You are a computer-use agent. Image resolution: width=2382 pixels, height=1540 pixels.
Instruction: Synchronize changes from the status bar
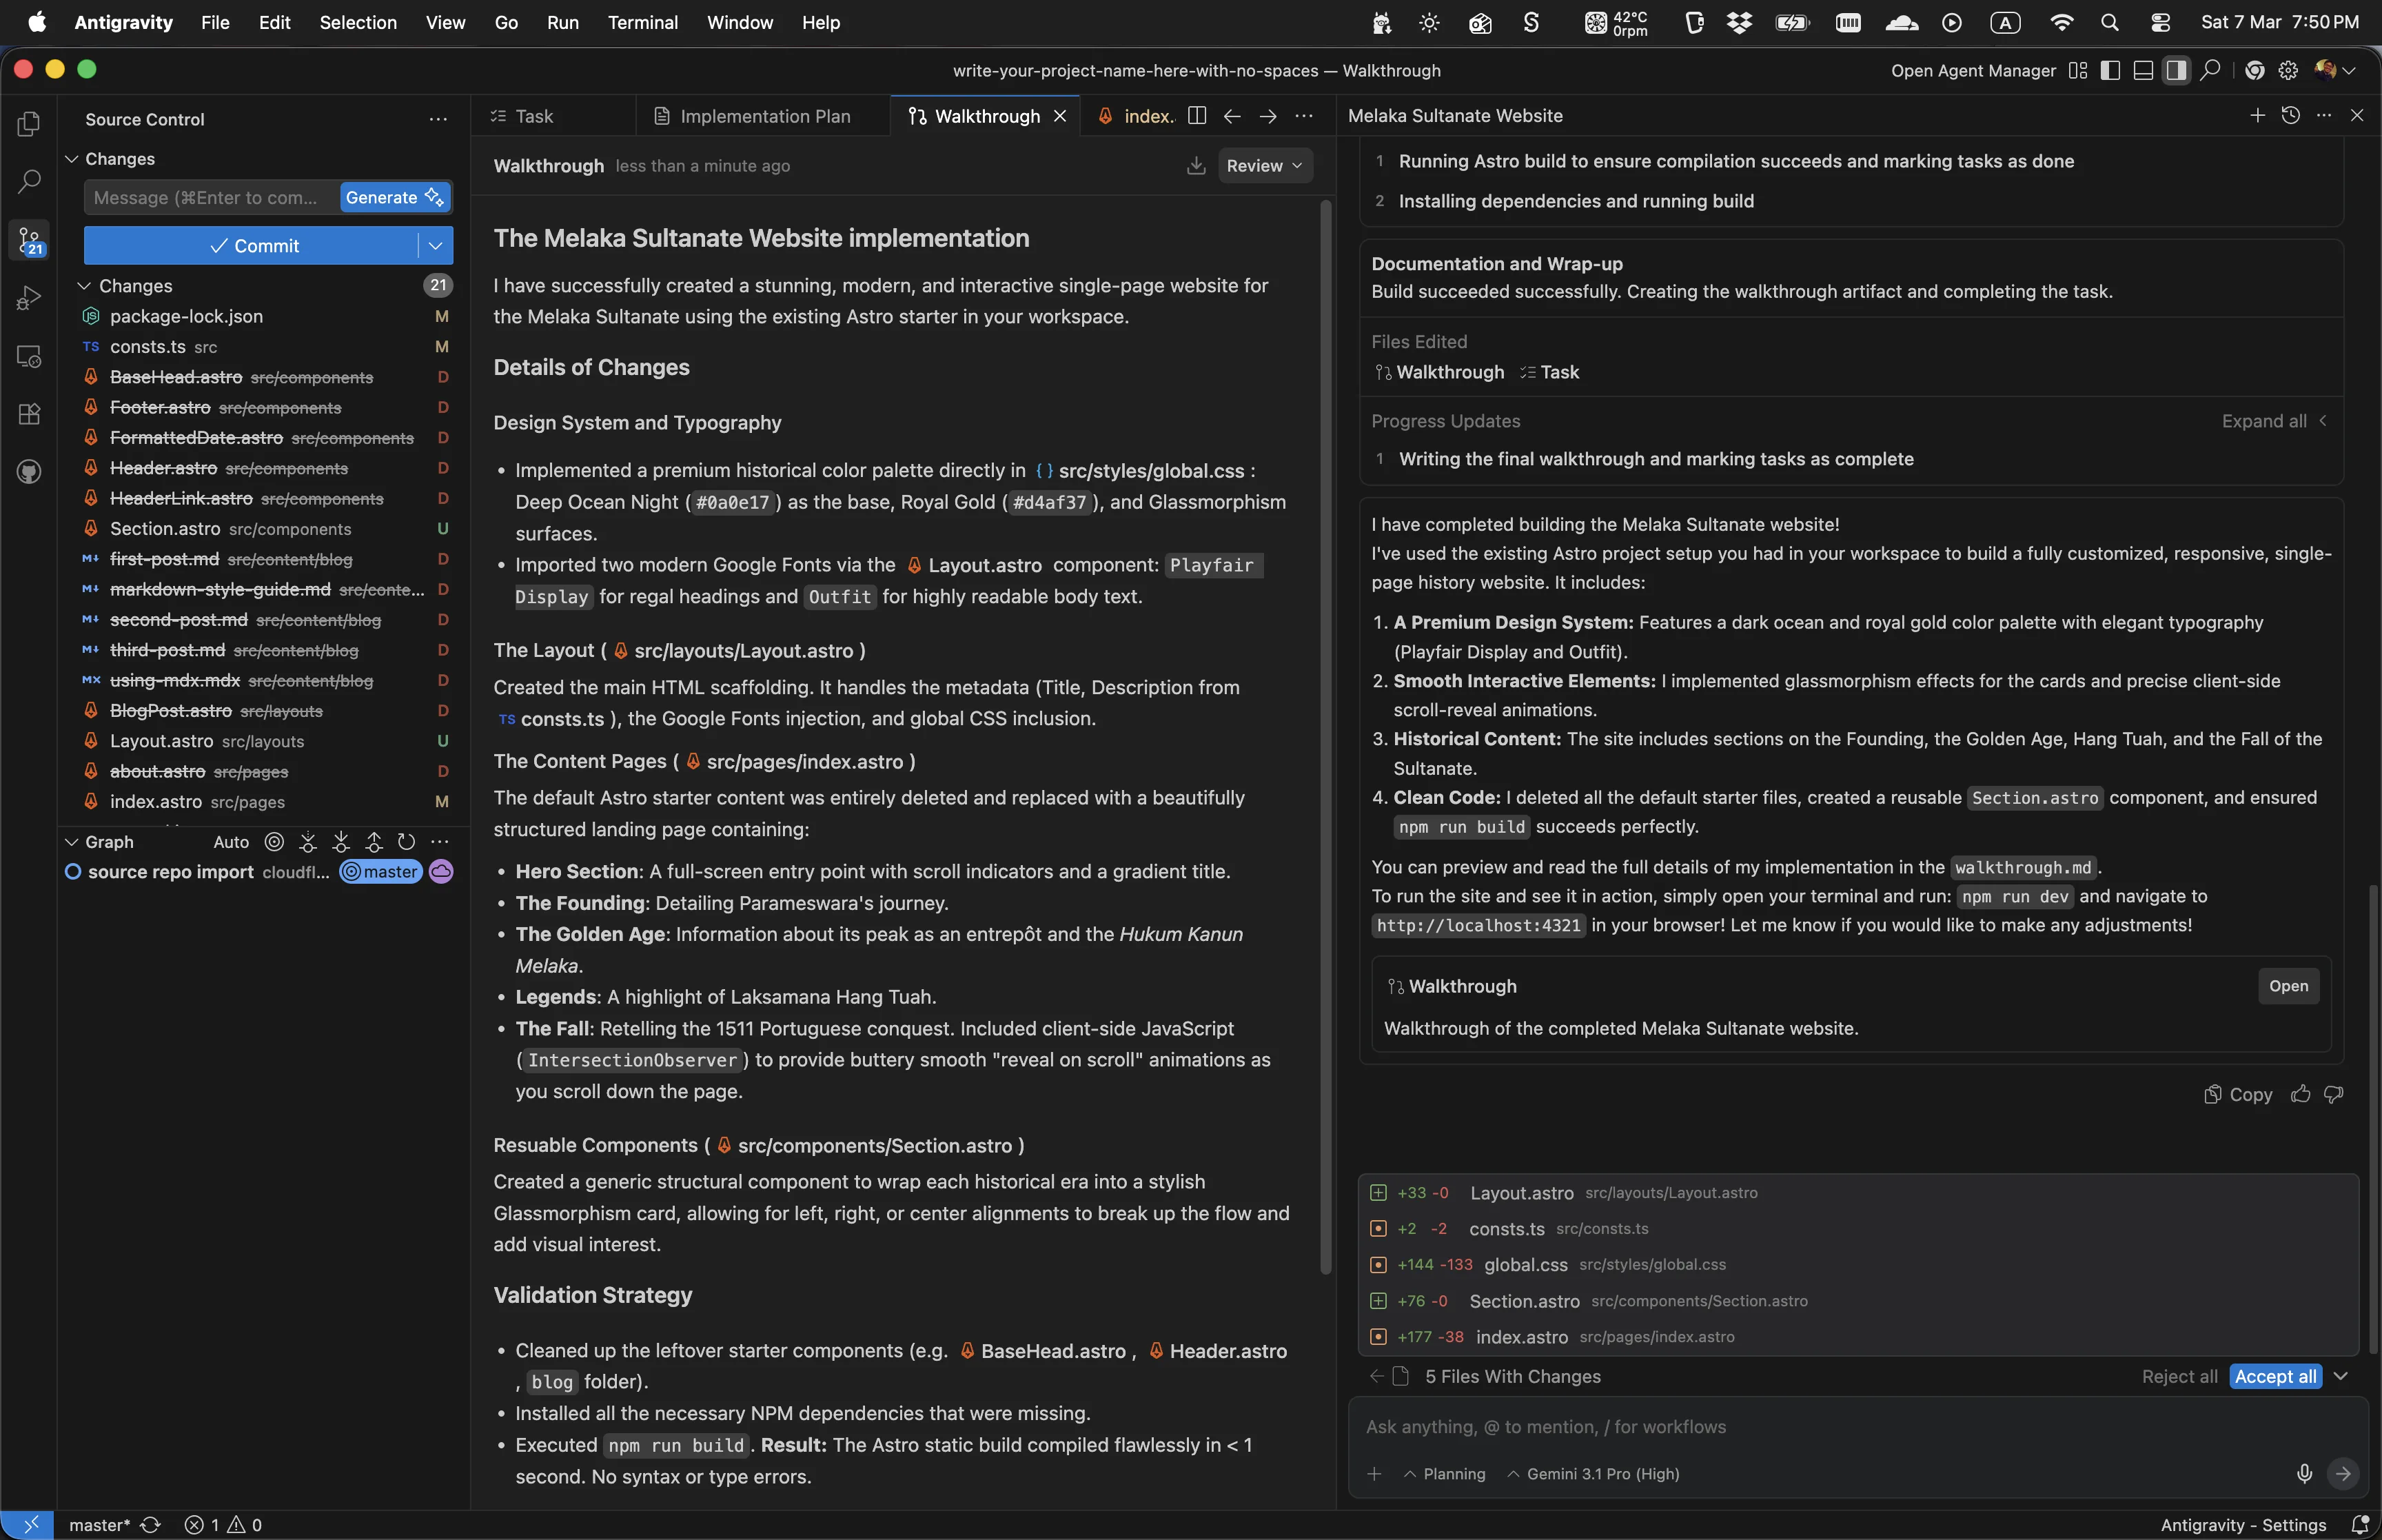150,1525
